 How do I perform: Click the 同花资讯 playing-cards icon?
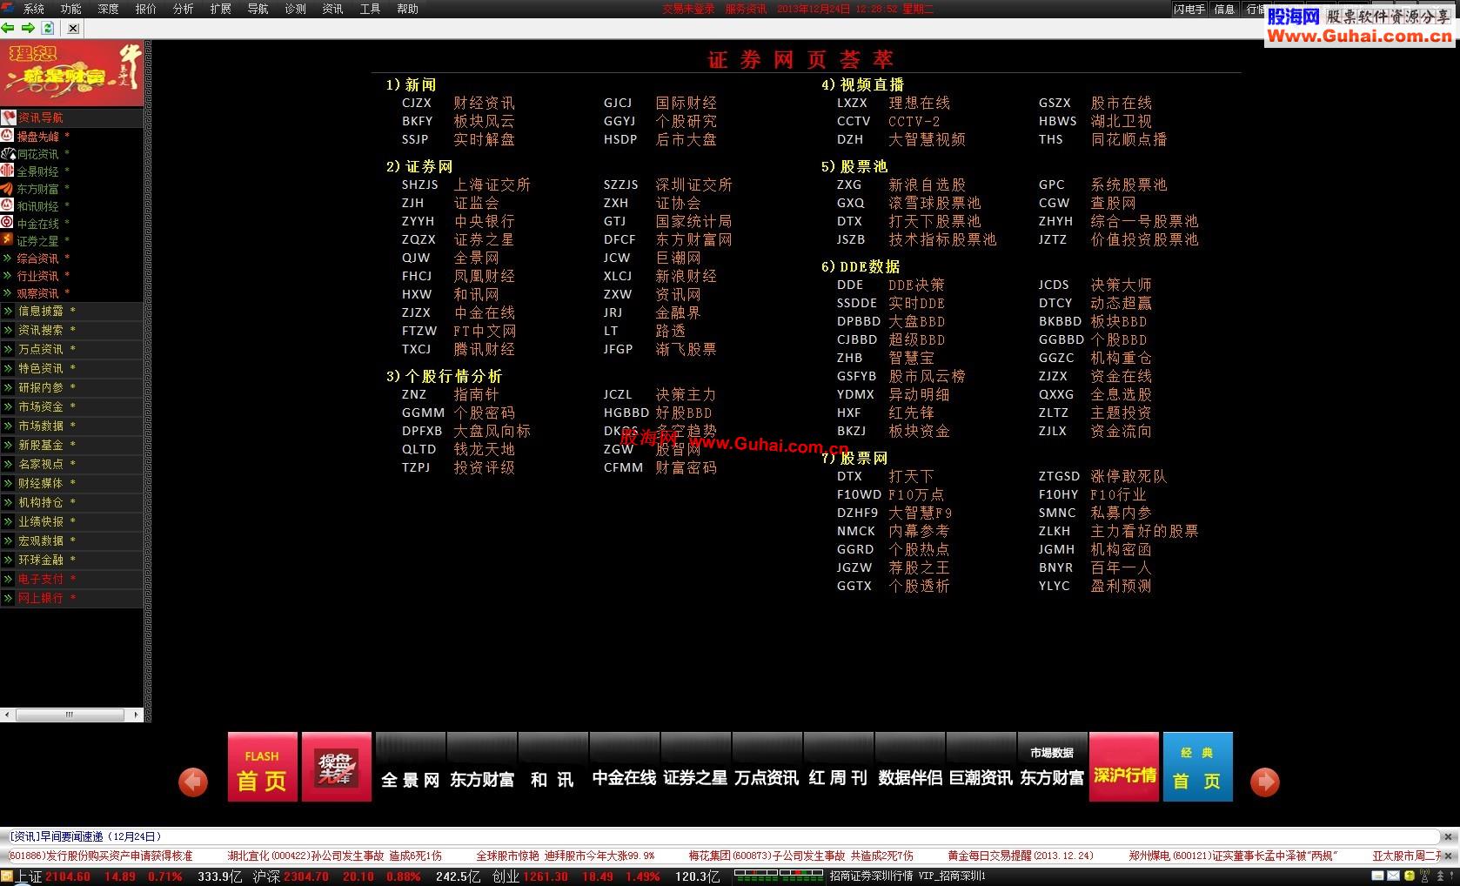[7, 153]
